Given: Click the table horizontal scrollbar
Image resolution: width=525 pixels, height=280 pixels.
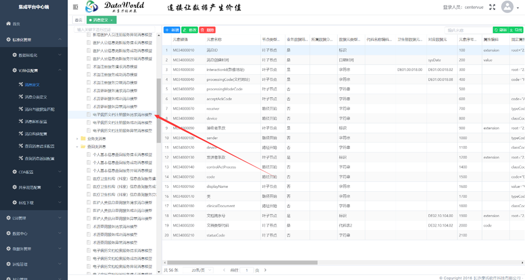Looking at the screenshot, I should coord(242,263).
